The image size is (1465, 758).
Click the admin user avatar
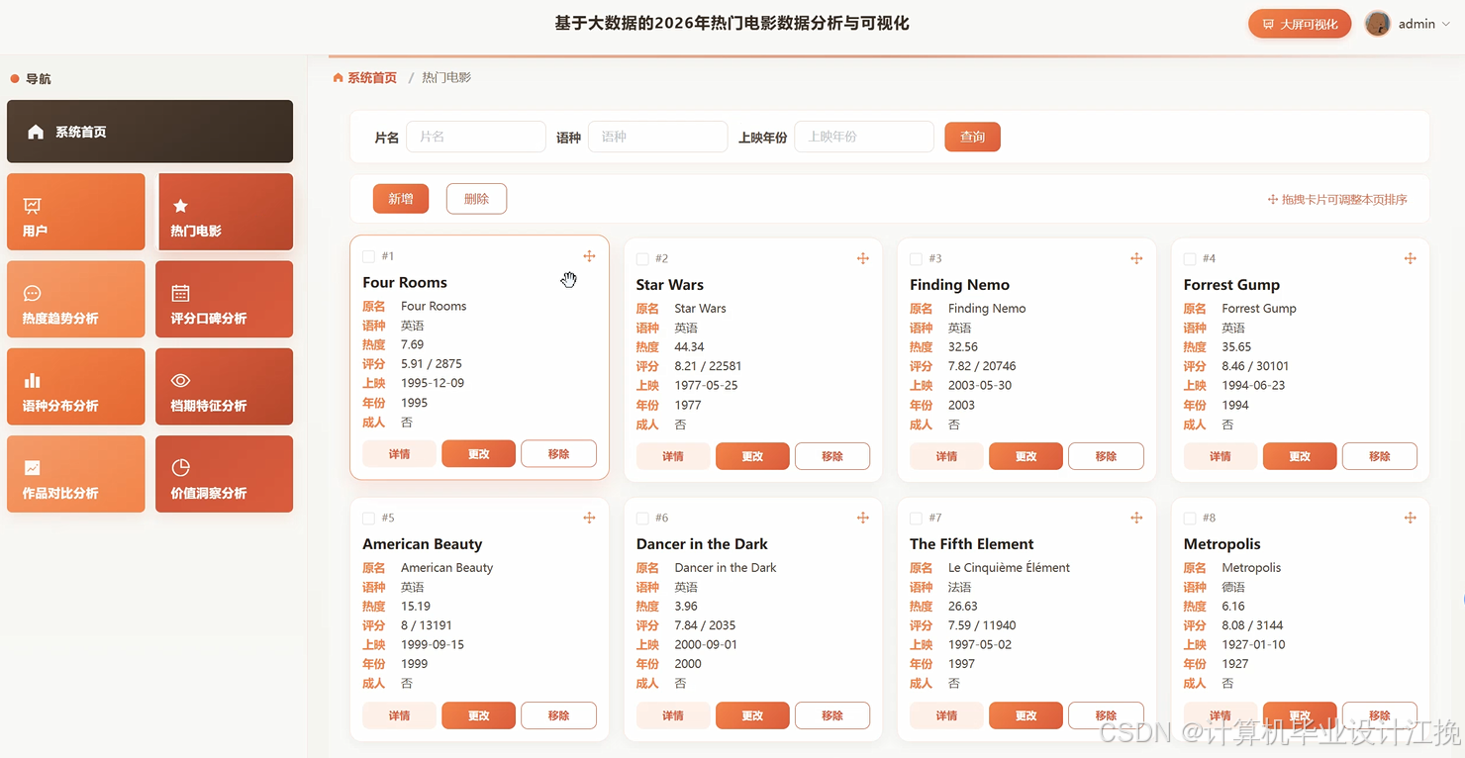(x=1377, y=24)
